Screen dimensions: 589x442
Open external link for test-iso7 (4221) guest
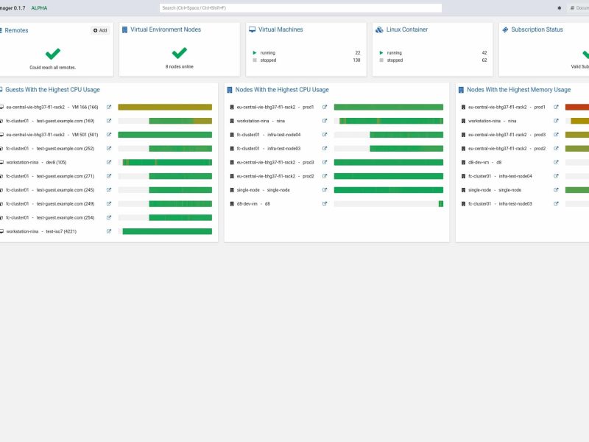coord(109,231)
